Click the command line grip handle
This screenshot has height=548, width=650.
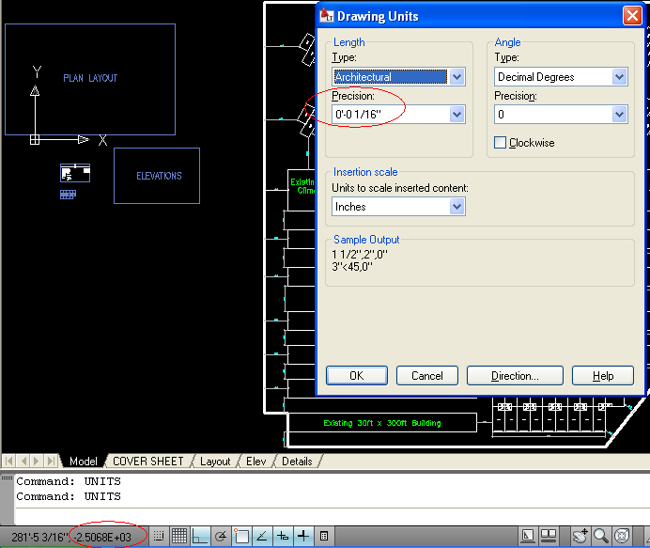coord(7,478)
